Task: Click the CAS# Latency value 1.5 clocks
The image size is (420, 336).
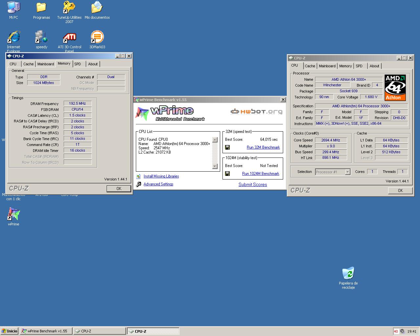Action: [77, 115]
